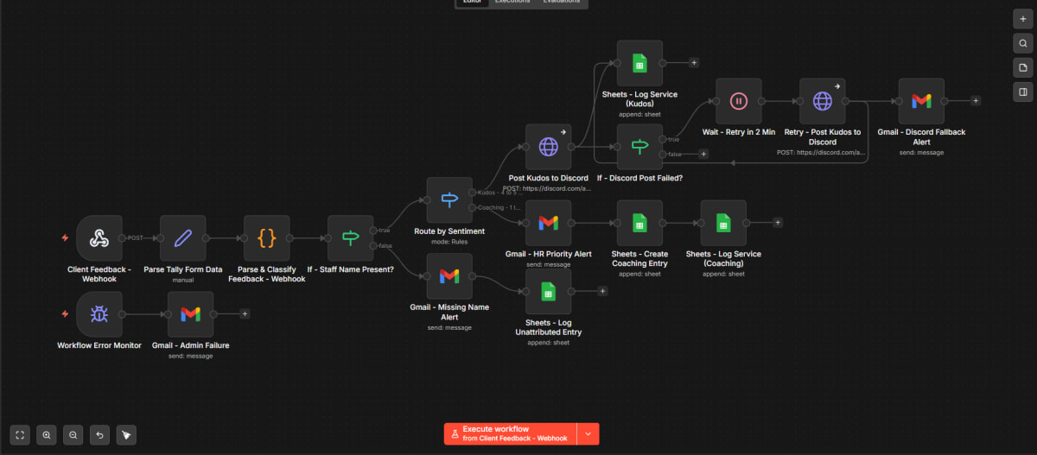Open the Sheets - Create Coaching Entry node
The height and width of the screenshot is (455, 1037).
(639, 223)
